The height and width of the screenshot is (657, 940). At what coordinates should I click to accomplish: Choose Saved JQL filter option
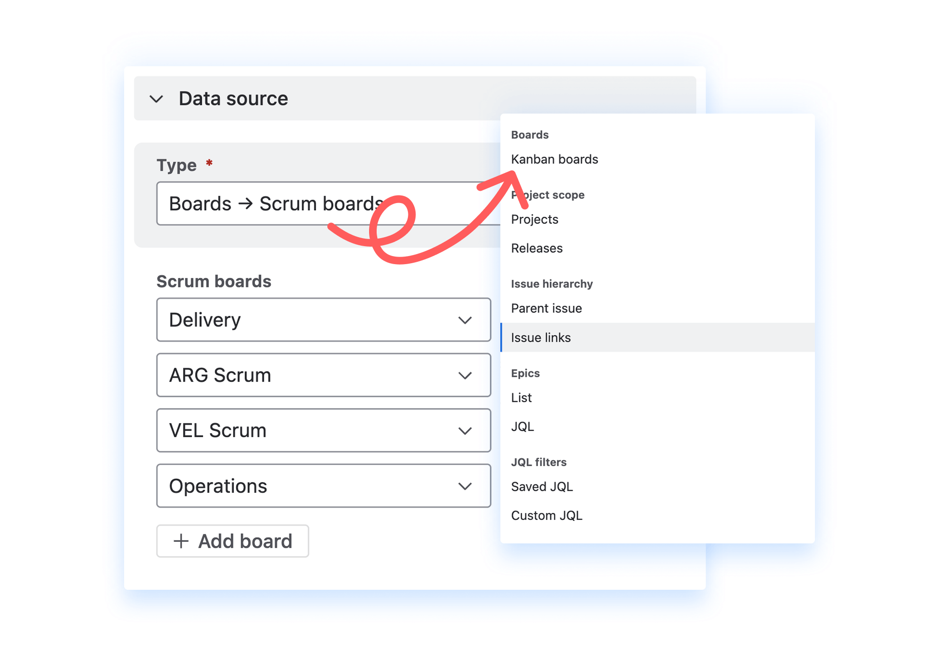click(542, 487)
